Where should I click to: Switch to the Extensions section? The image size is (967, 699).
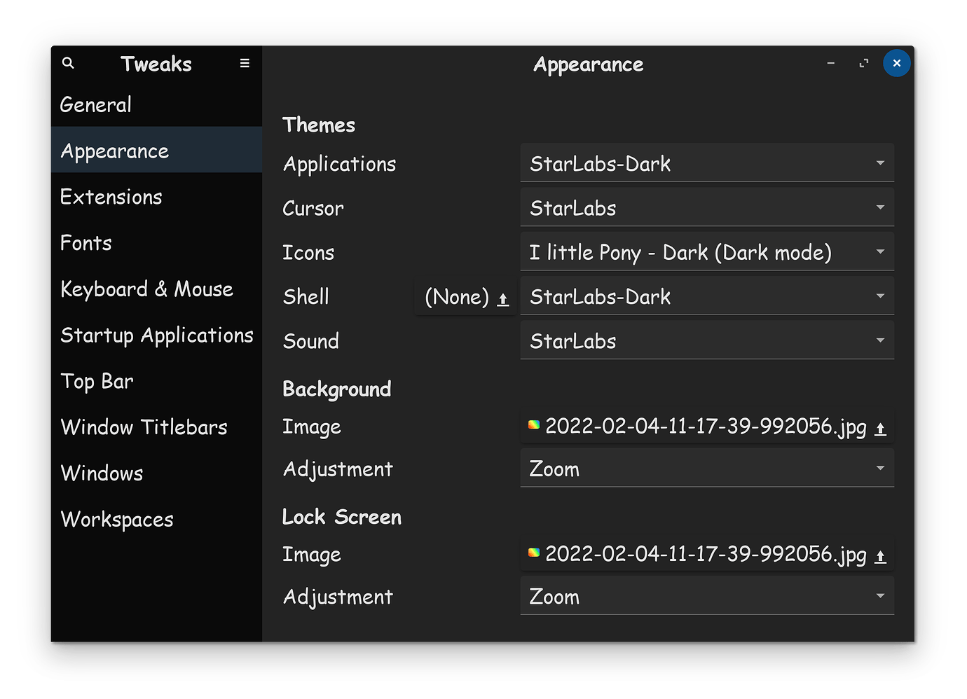[x=111, y=197]
